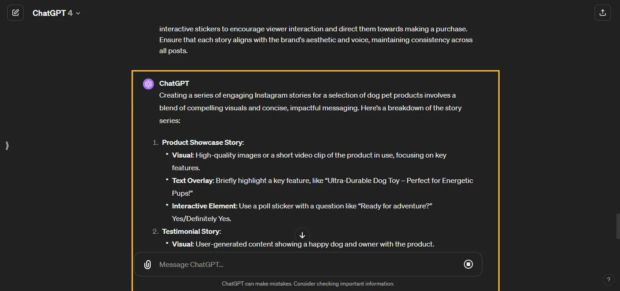The image size is (620, 291).
Task: Select the disclaimer text under the input box
Action: [x=308, y=283]
